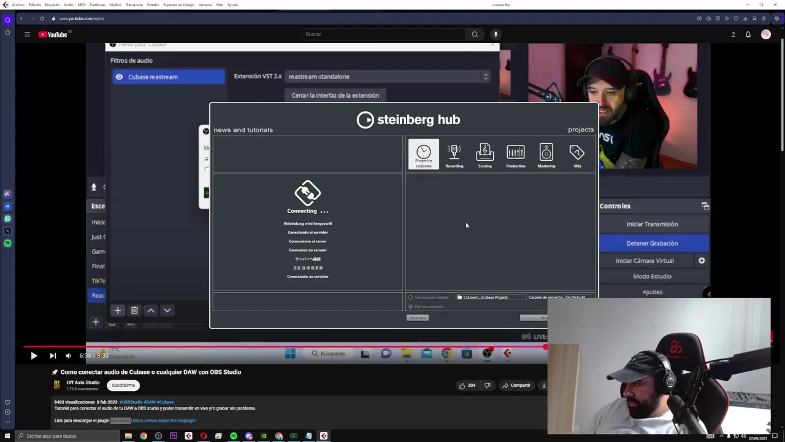This screenshot has height=442, width=785.
Task: Skip to the next video
Action: tap(53, 355)
